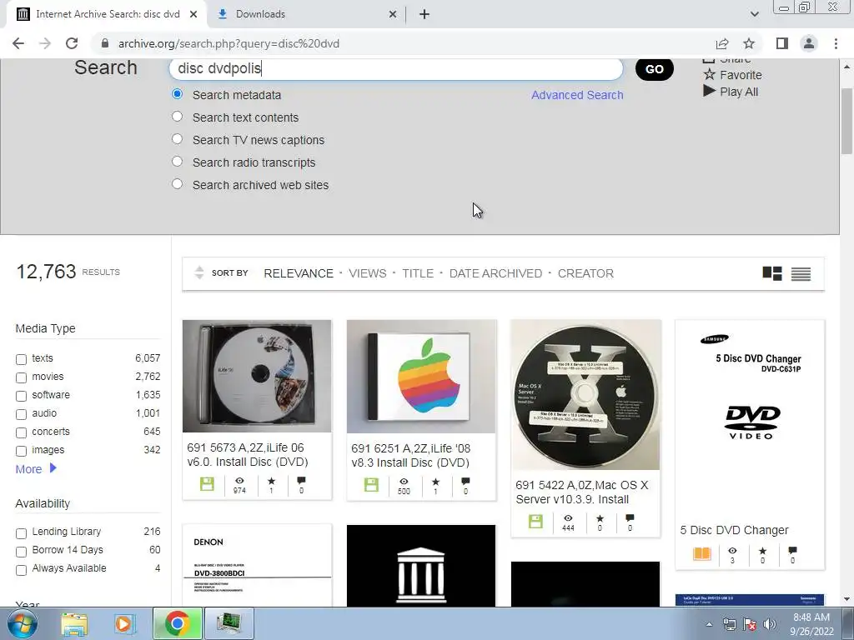Click the floppy icon under Mac OS X Server
This screenshot has width=854, height=640.
[535, 522]
